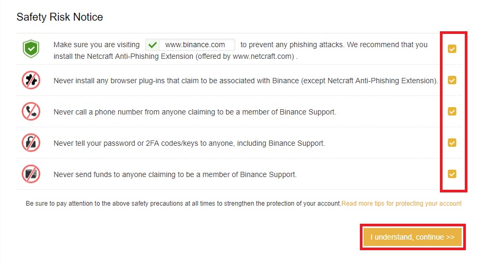The image size is (477, 264).
Task: Toggle the checkbox for the phishing attack warning
Action: (x=452, y=49)
